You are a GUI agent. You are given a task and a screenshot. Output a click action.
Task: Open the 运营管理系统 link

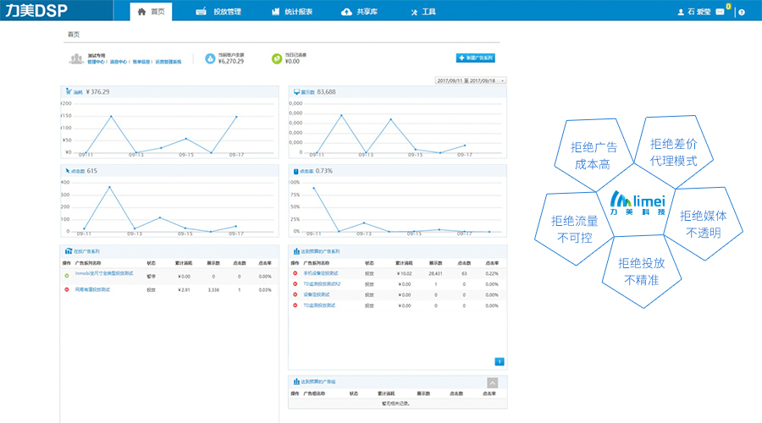tap(168, 62)
